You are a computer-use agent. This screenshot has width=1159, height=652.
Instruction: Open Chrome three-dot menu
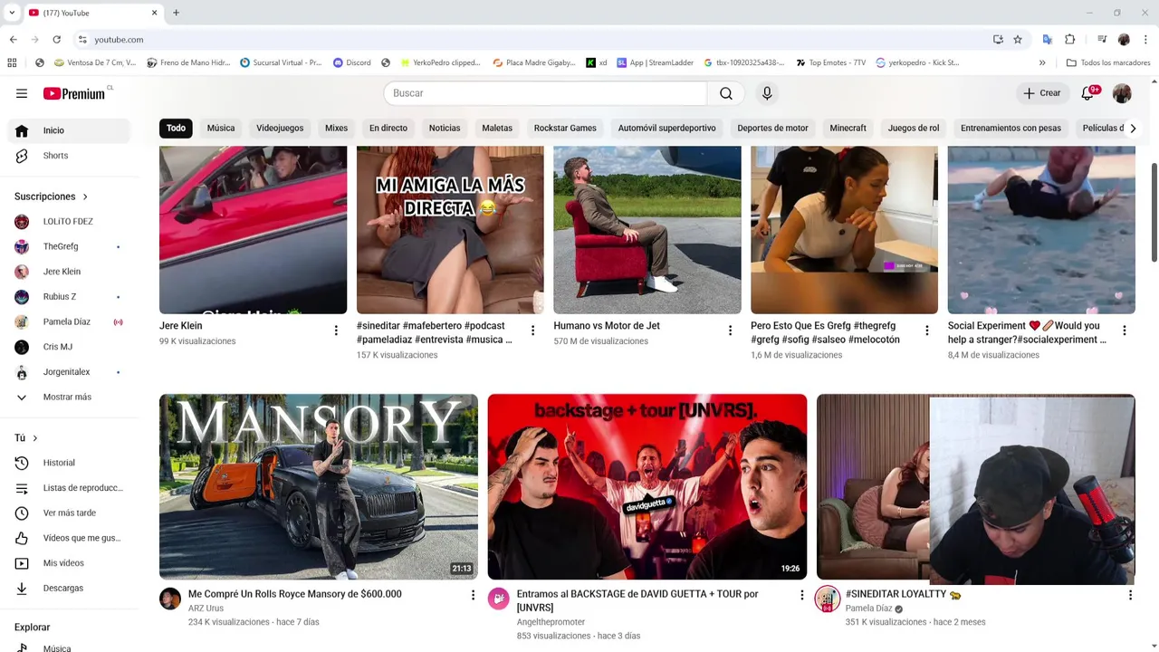point(1145,40)
